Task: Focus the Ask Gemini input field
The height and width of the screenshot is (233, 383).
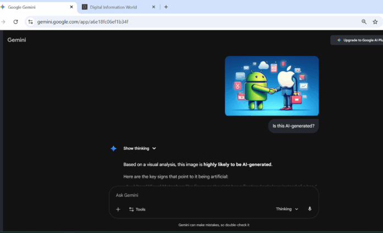Action: (x=214, y=195)
